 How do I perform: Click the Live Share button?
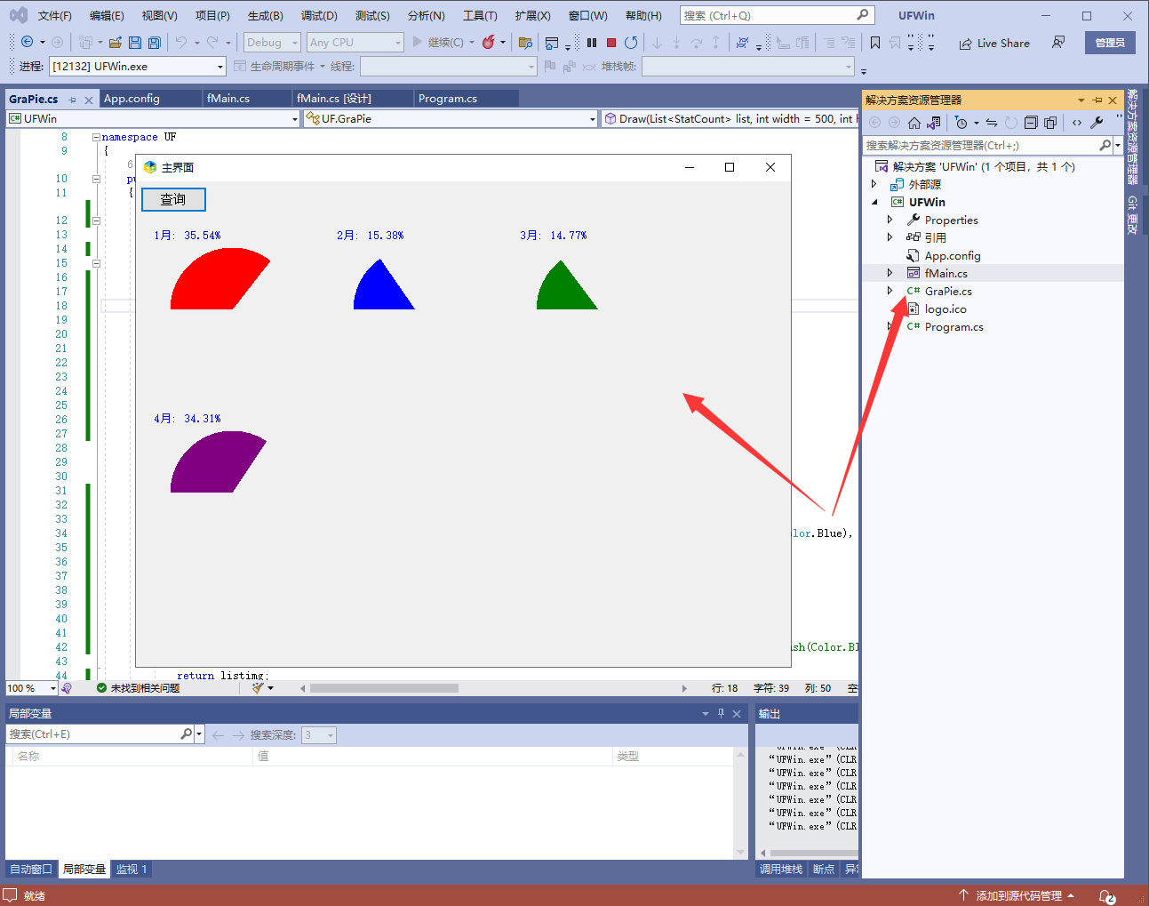coord(994,43)
